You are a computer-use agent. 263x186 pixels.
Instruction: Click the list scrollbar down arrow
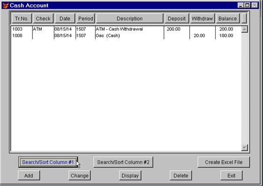pyautogui.click(x=245, y=148)
